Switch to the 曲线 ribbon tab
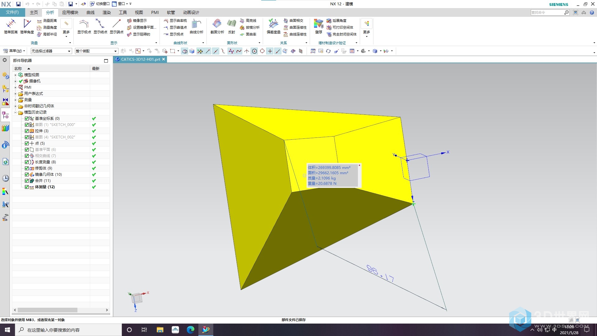Screen dimensions: 597x336 90,12
